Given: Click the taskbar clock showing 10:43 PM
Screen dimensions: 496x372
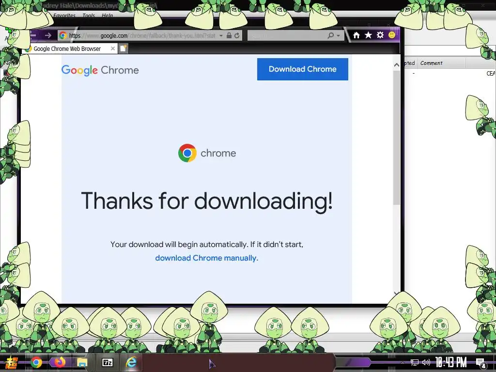Looking at the screenshot, I should (x=451, y=362).
